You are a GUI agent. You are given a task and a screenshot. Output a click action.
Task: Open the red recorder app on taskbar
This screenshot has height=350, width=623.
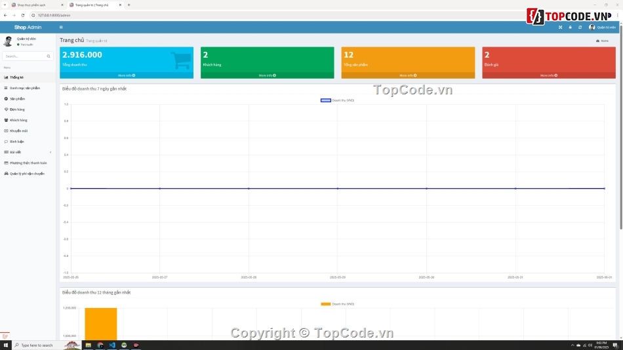click(x=136, y=345)
